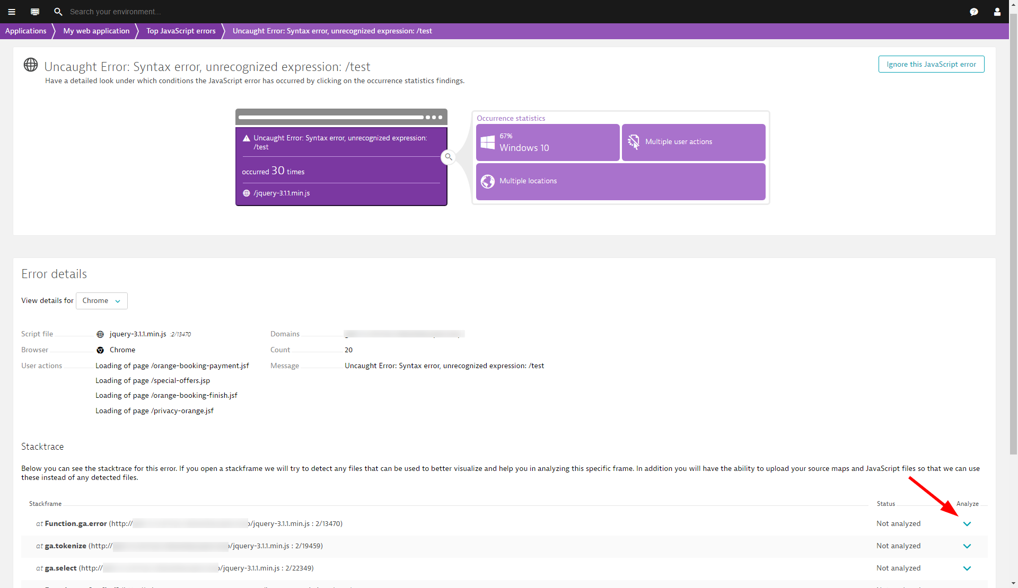Open the Chrome browser dropdown filter
This screenshot has width=1018, height=588.
(x=102, y=300)
